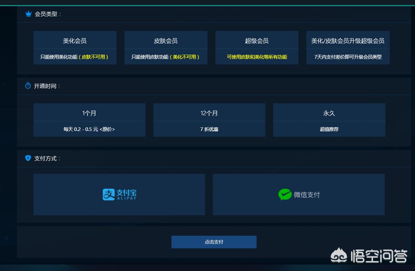
Task: Click the 超值推荐 recommendation label
Action: [329, 128]
